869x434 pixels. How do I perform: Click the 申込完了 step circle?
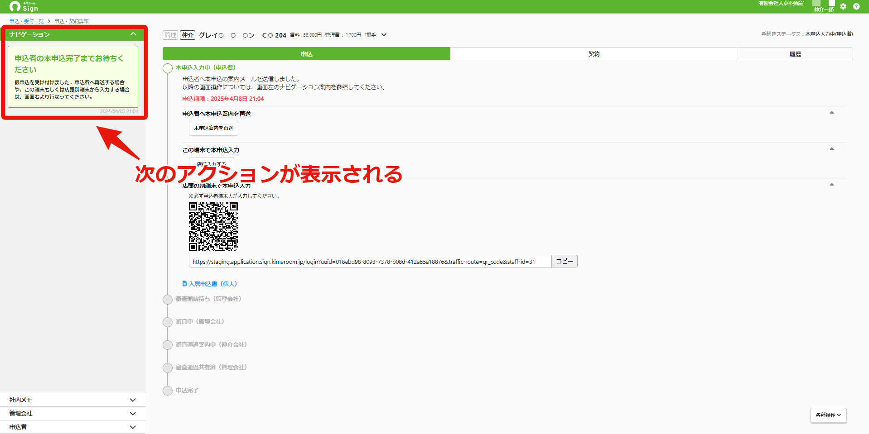[x=168, y=391]
